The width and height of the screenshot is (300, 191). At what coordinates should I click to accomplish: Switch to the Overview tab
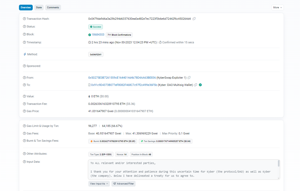click(26, 8)
